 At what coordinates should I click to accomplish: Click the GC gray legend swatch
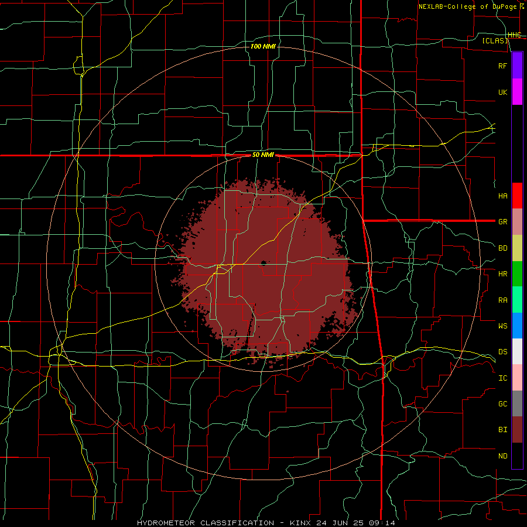[517, 403]
